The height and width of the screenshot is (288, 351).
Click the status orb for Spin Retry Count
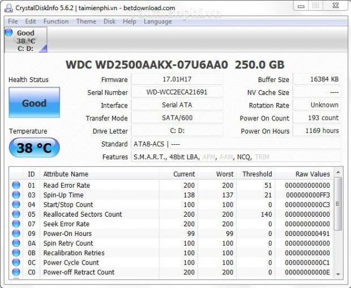coord(16,243)
